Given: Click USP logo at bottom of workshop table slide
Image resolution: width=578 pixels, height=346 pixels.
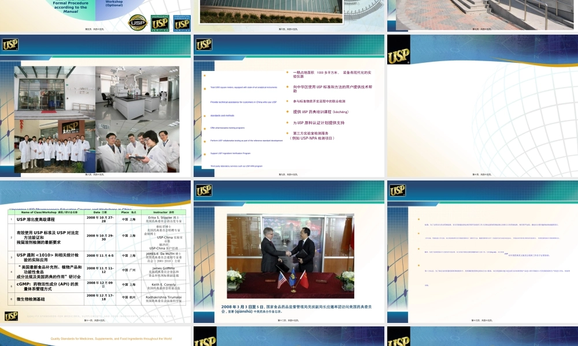Looking at the screenshot, I should pyautogui.click(x=11, y=315).
